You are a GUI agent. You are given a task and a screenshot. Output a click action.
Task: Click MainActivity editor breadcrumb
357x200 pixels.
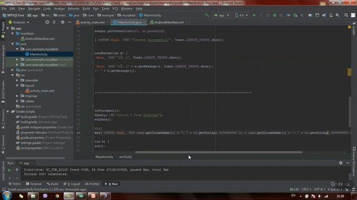click(x=104, y=157)
